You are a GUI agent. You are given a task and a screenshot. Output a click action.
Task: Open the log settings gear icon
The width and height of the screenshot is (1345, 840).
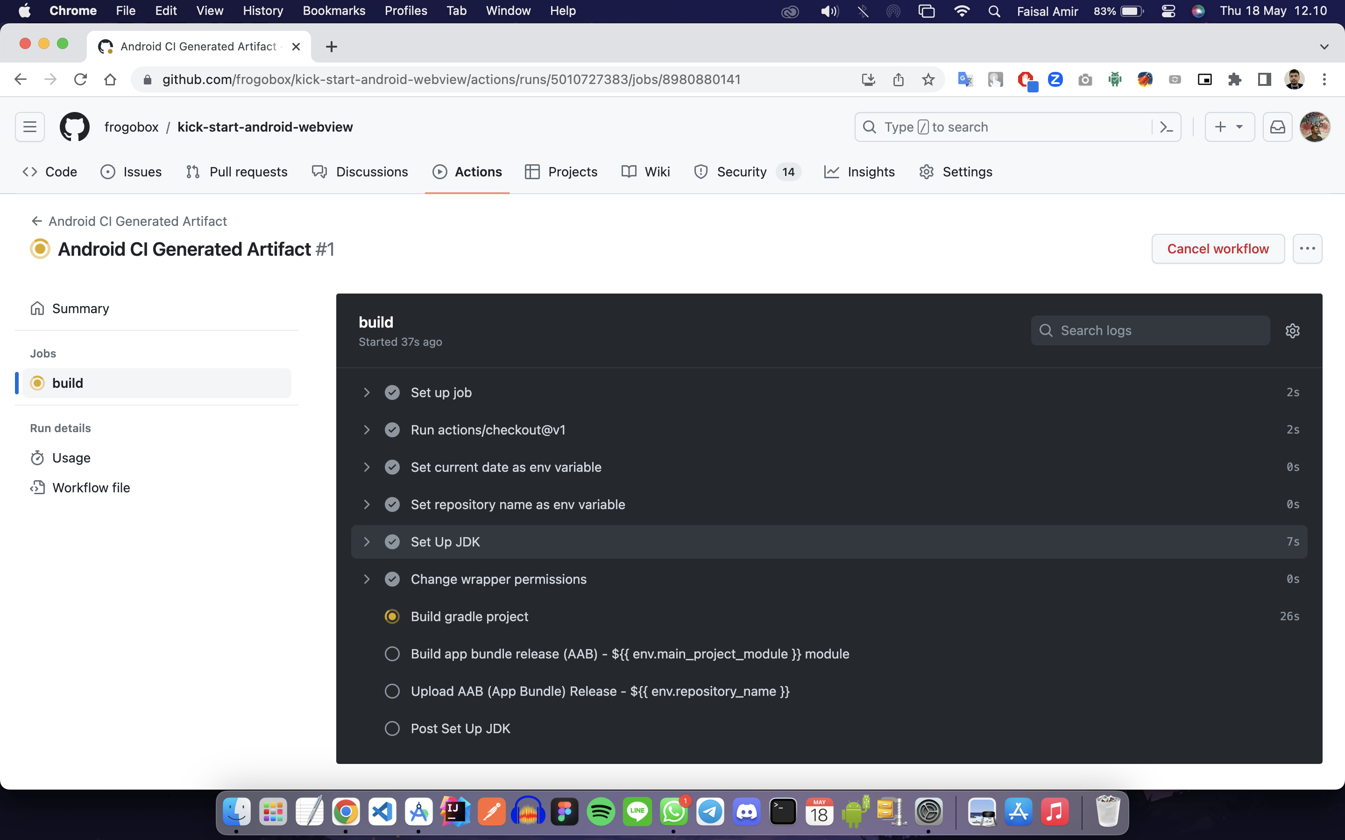1292,330
